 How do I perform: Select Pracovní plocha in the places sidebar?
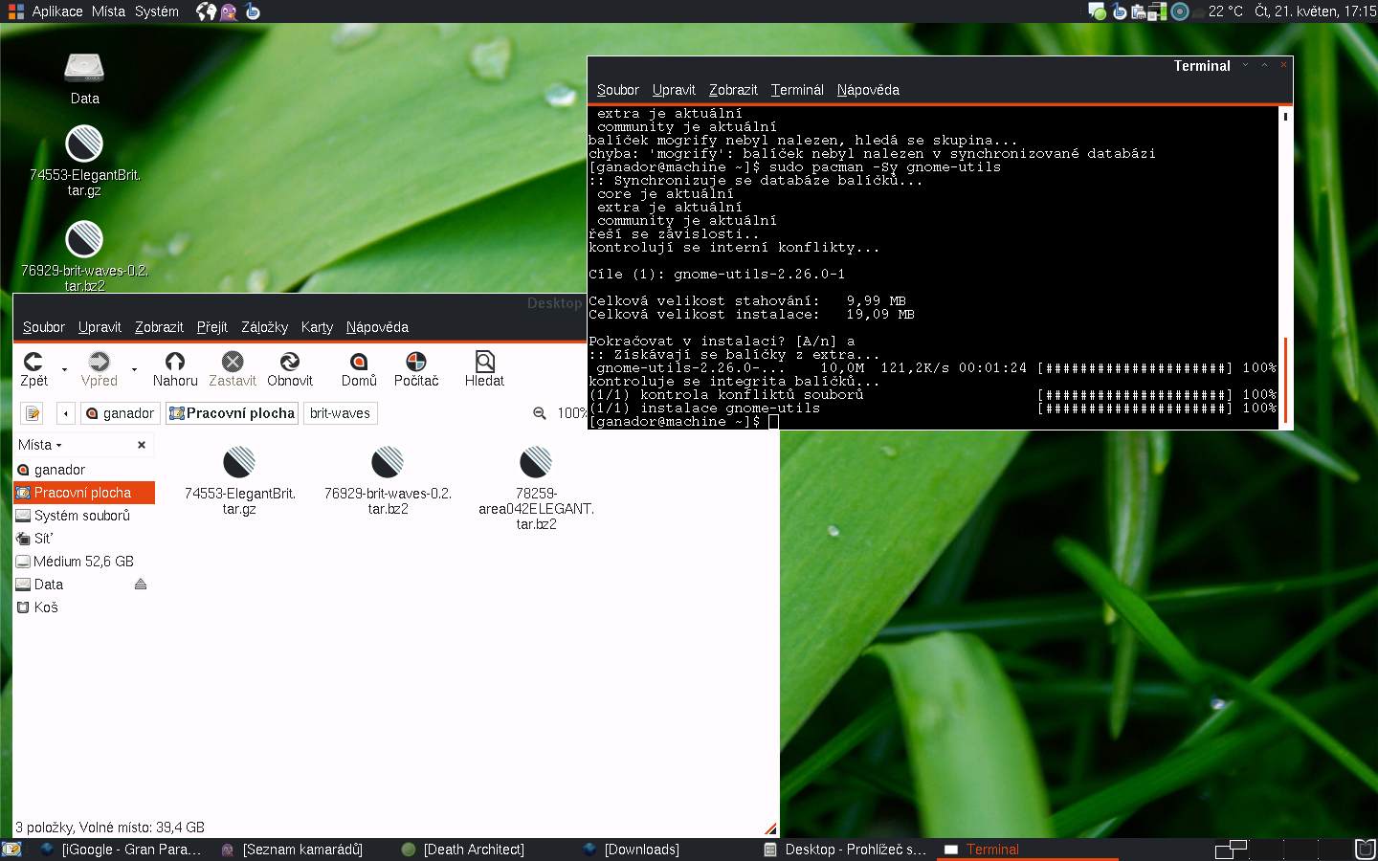coord(84,493)
